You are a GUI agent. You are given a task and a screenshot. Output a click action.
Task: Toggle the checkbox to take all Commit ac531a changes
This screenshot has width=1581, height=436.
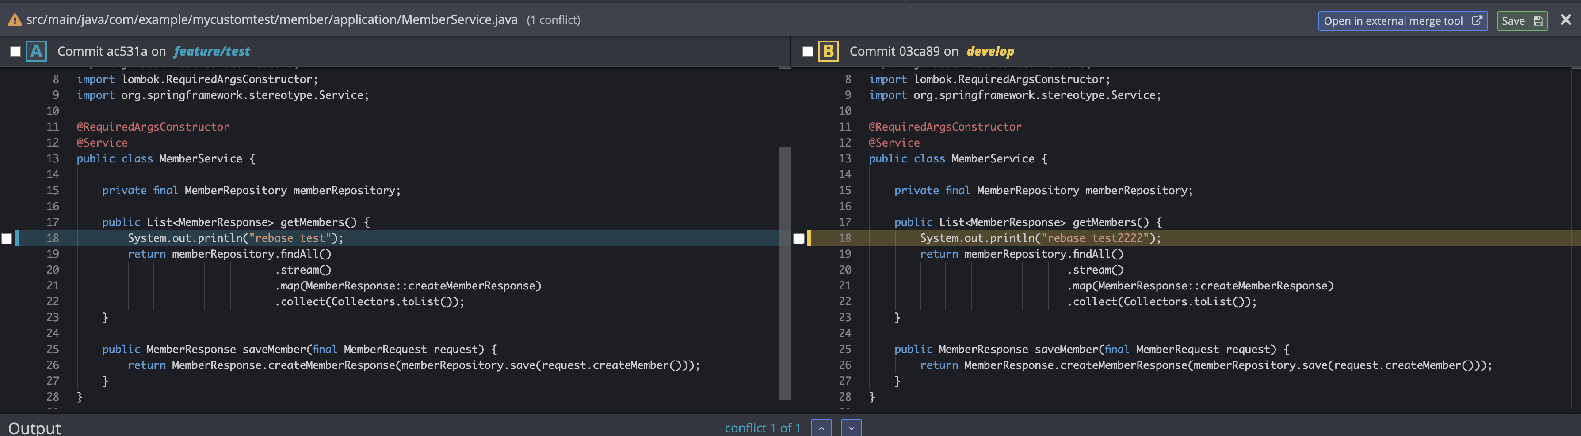tap(15, 52)
